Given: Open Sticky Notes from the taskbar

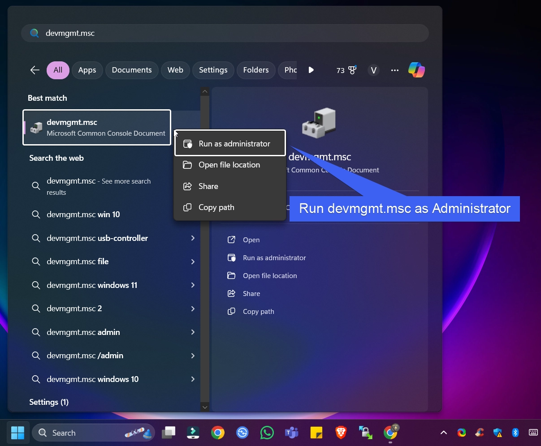Looking at the screenshot, I should (316, 433).
